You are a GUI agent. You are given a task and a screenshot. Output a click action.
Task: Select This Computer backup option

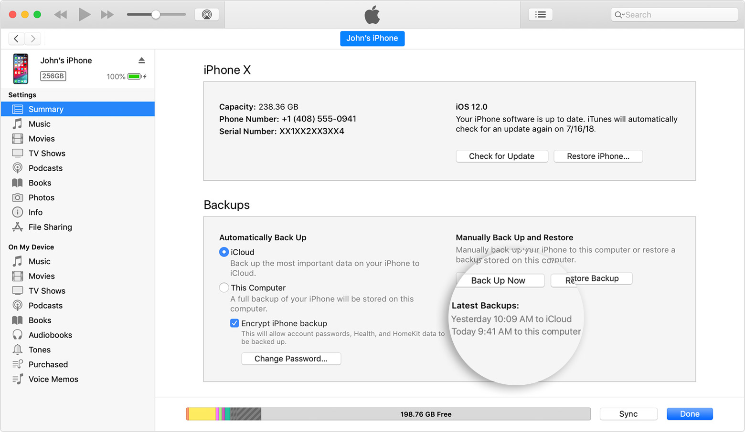click(224, 288)
